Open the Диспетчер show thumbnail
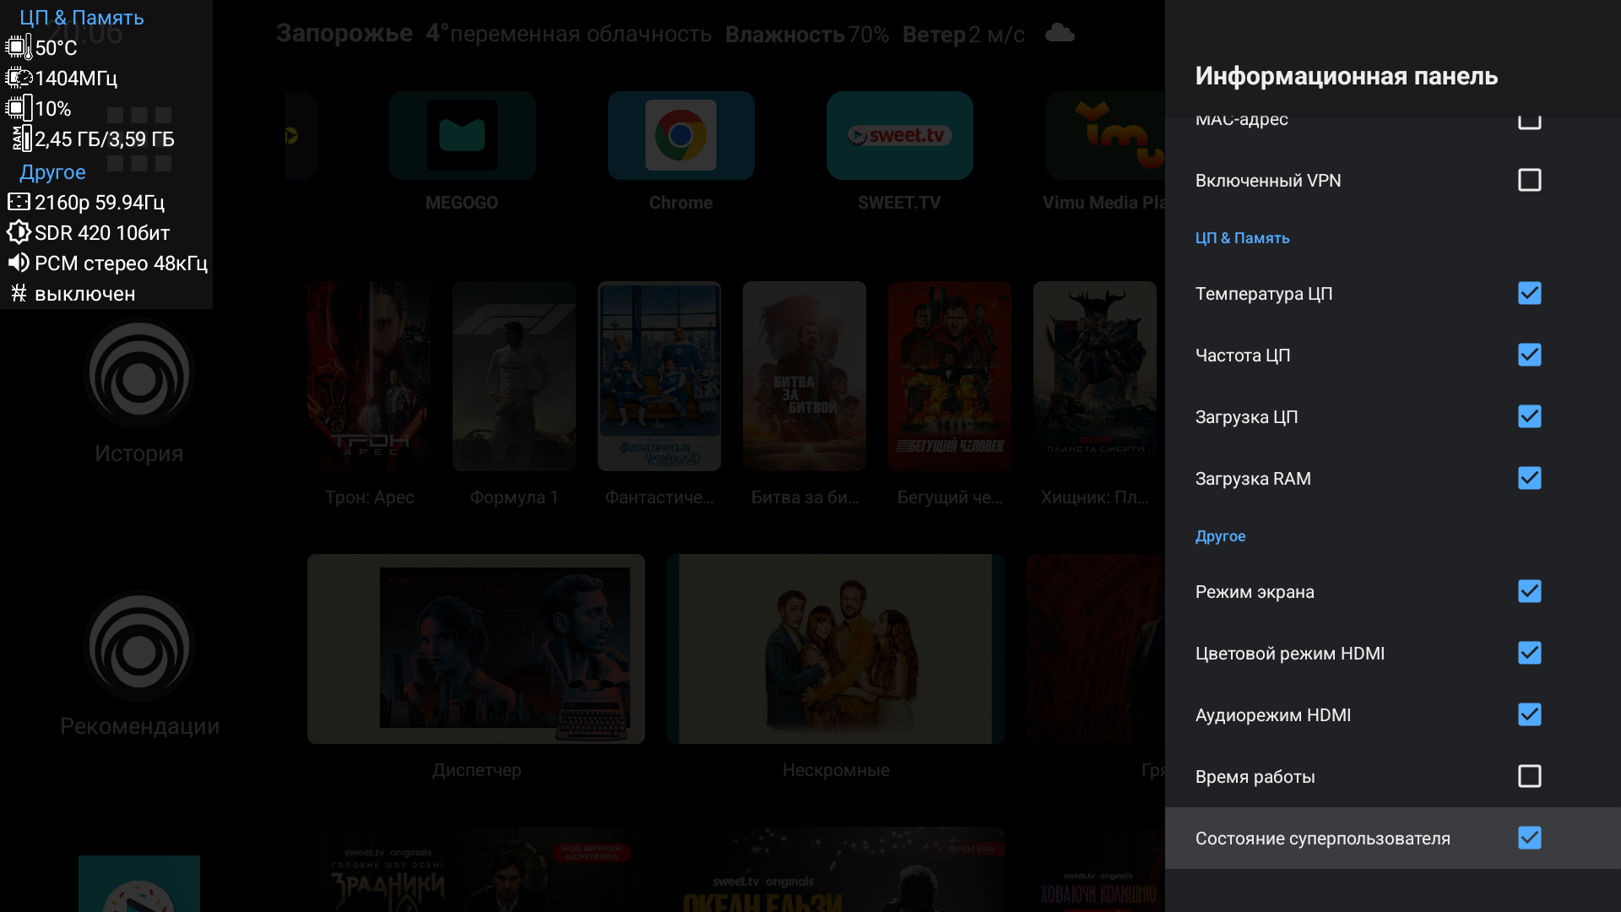 click(x=476, y=649)
